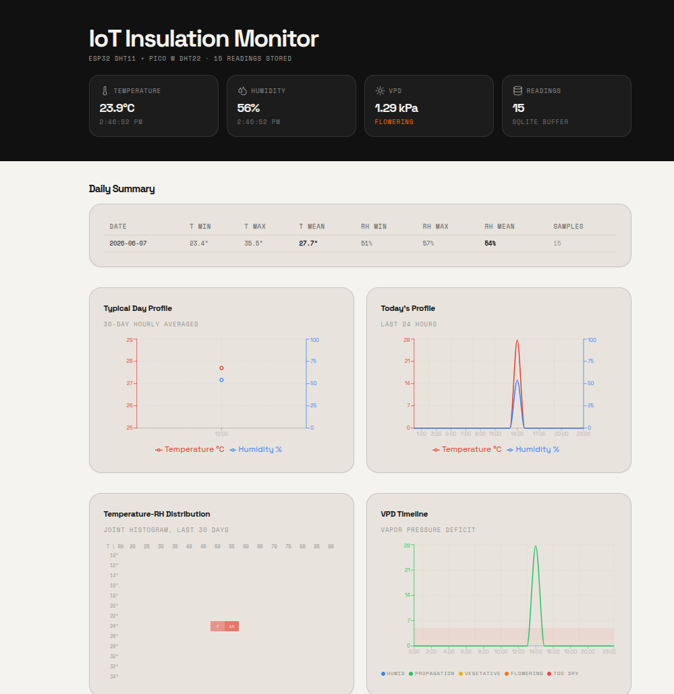674x694 pixels.
Task: Click the red Temperature legend marker in Today's Profile
Action: 436,450
